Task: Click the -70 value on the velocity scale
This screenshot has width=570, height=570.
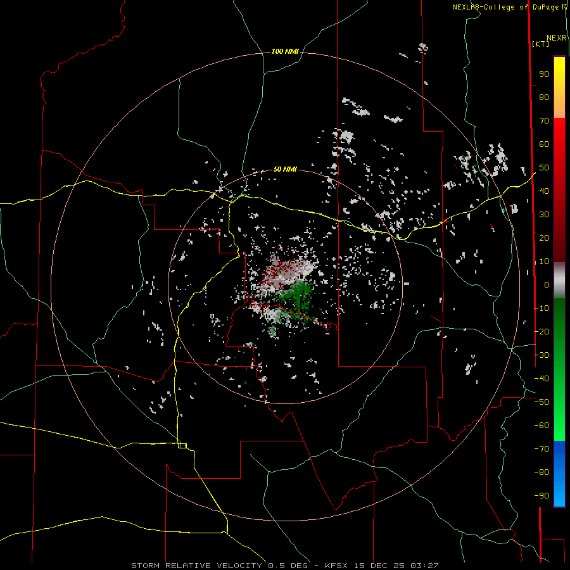Action: 541,449
